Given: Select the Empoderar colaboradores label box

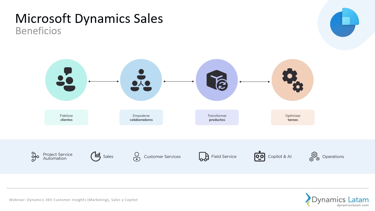Looking at the screenshot, I should 141,117.
